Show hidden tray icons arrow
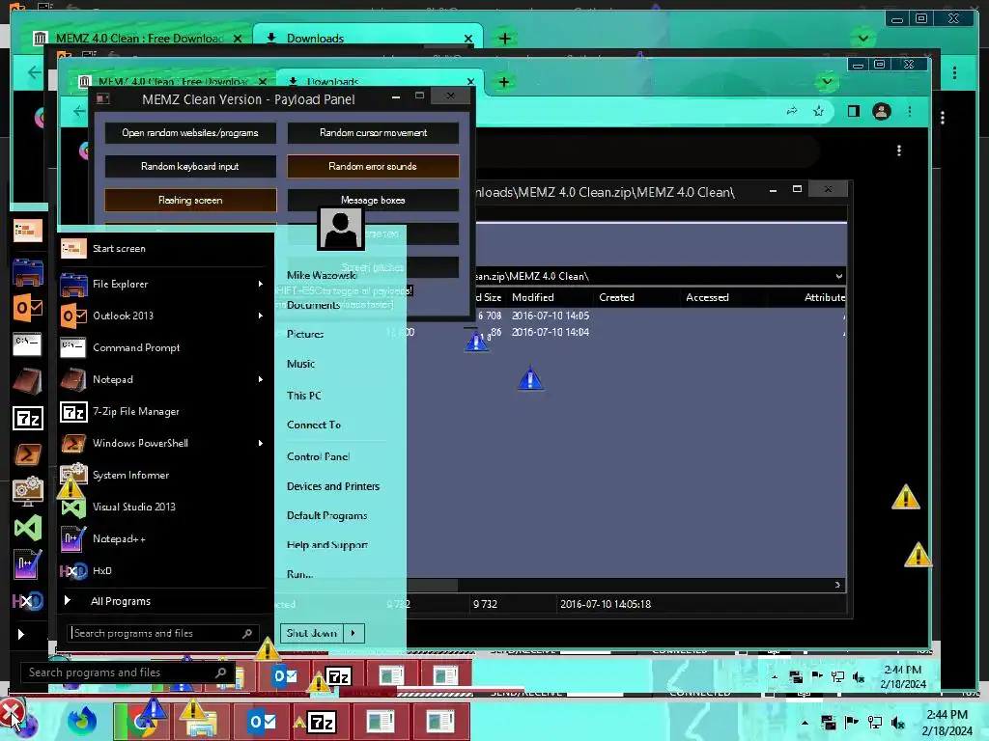 (805, 723)
